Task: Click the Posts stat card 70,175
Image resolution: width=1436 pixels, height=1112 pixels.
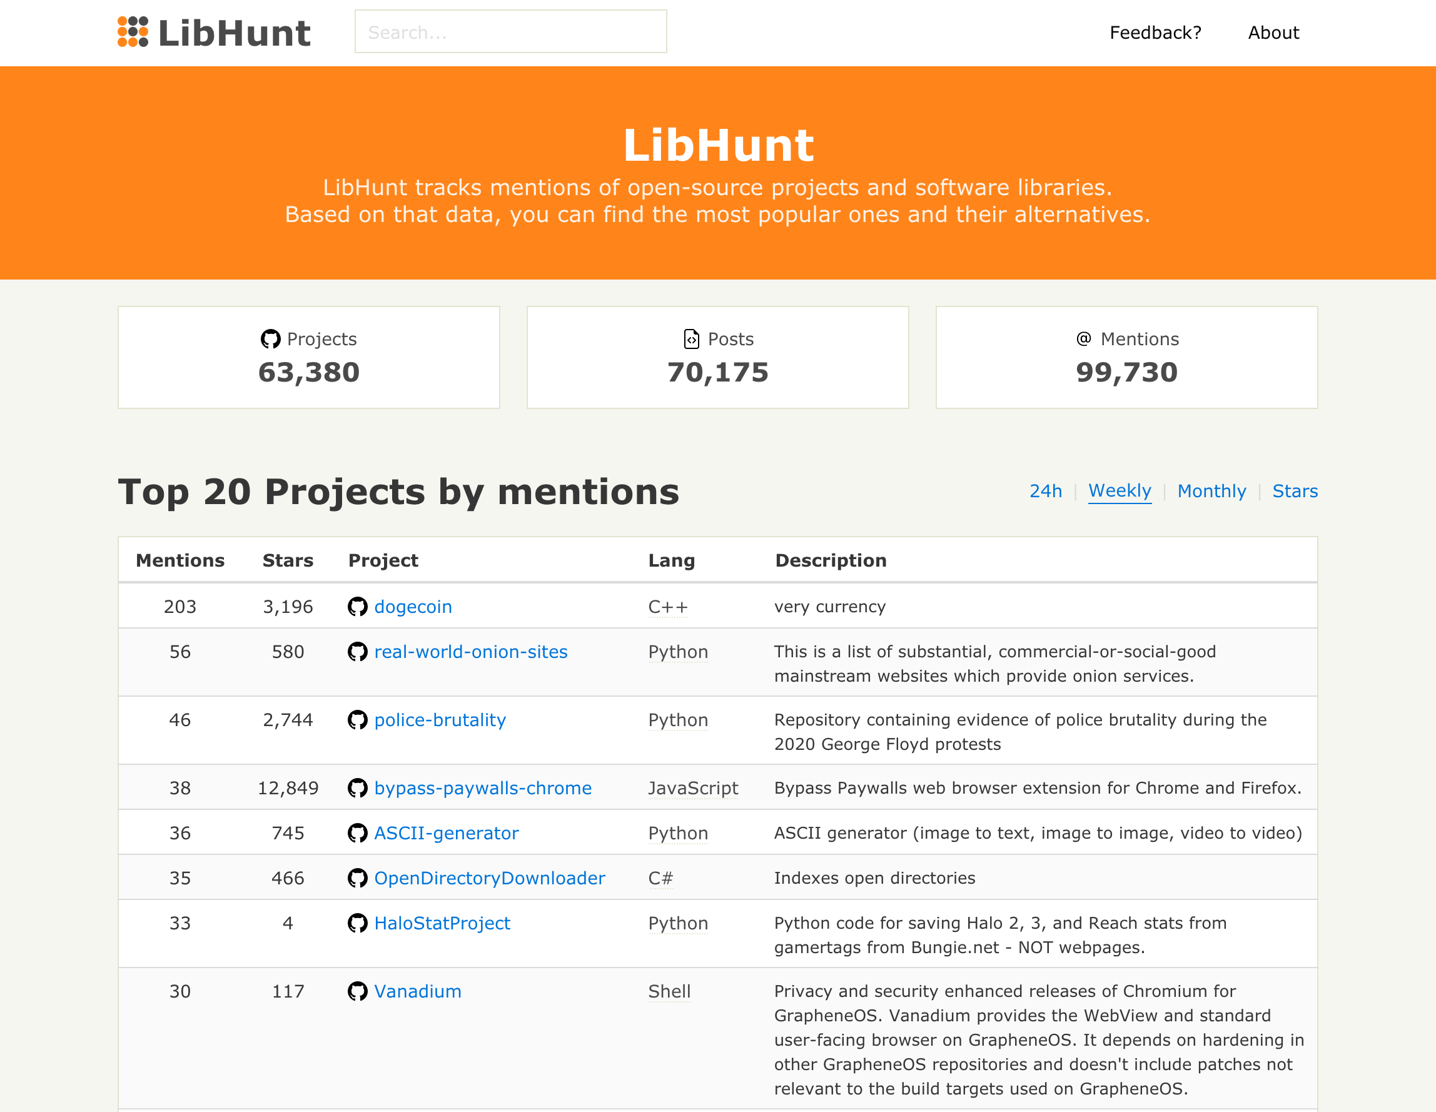Action: tap(718, 357)
